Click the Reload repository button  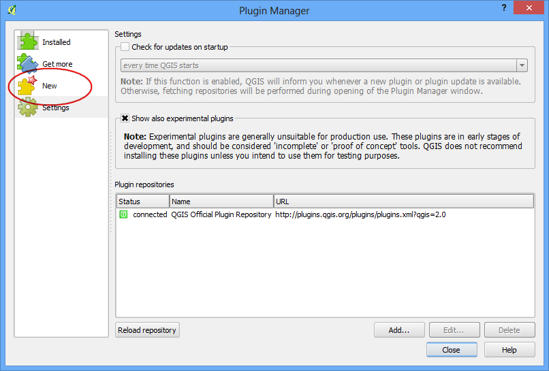click(x=147, y=330)
